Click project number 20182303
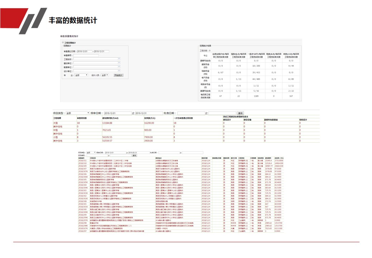 [82, 191]
